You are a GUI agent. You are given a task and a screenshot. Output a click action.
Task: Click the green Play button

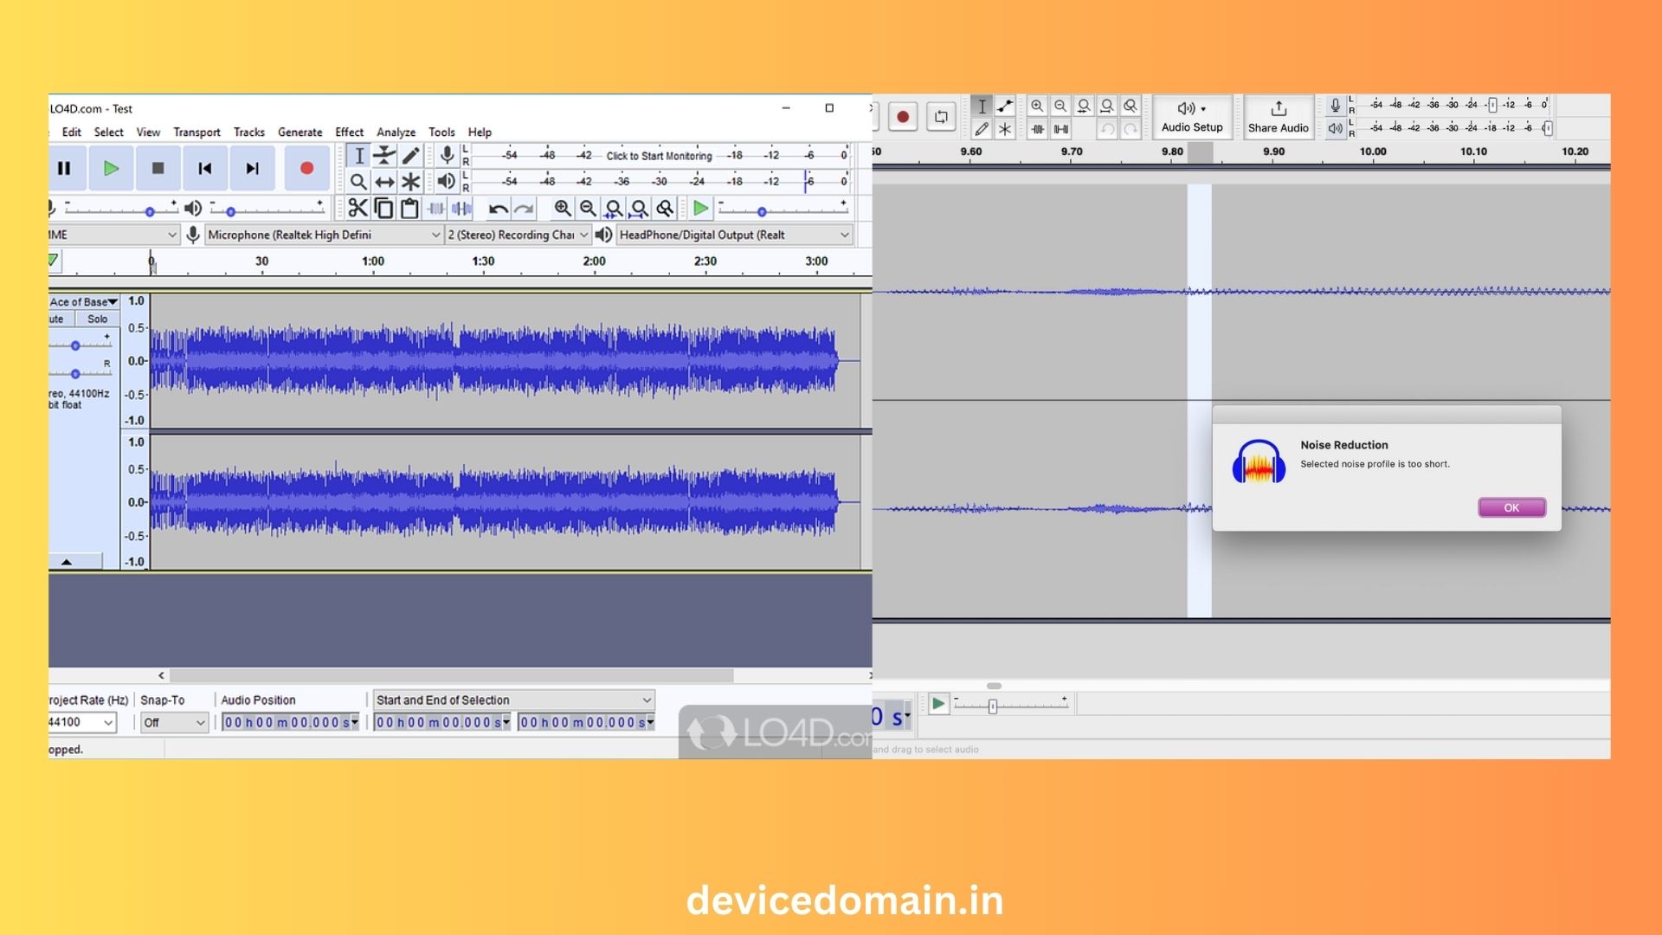pos(111,168)
